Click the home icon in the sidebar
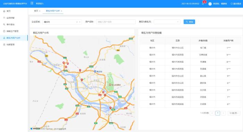The width and height of the screenshot is (243, 132). (4, 11)
